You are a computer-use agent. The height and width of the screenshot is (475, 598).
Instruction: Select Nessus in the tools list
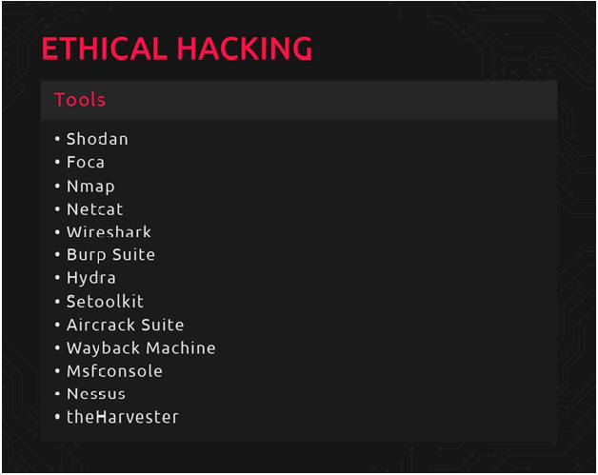pos(96,394)
